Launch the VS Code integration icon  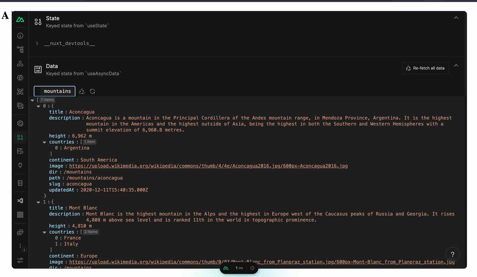(20, 200)
